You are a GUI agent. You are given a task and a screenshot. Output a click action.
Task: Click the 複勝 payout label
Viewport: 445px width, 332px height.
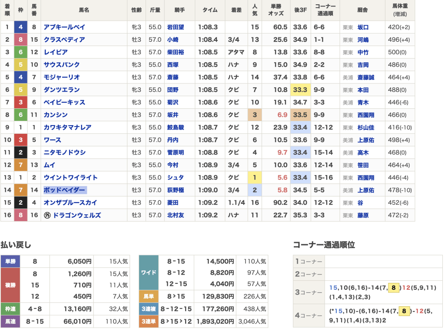pyautogui.click(x=10, y=285)
